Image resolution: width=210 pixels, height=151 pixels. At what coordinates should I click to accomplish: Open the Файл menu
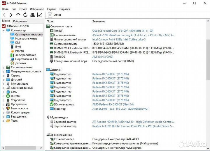[x=5, y=9]
